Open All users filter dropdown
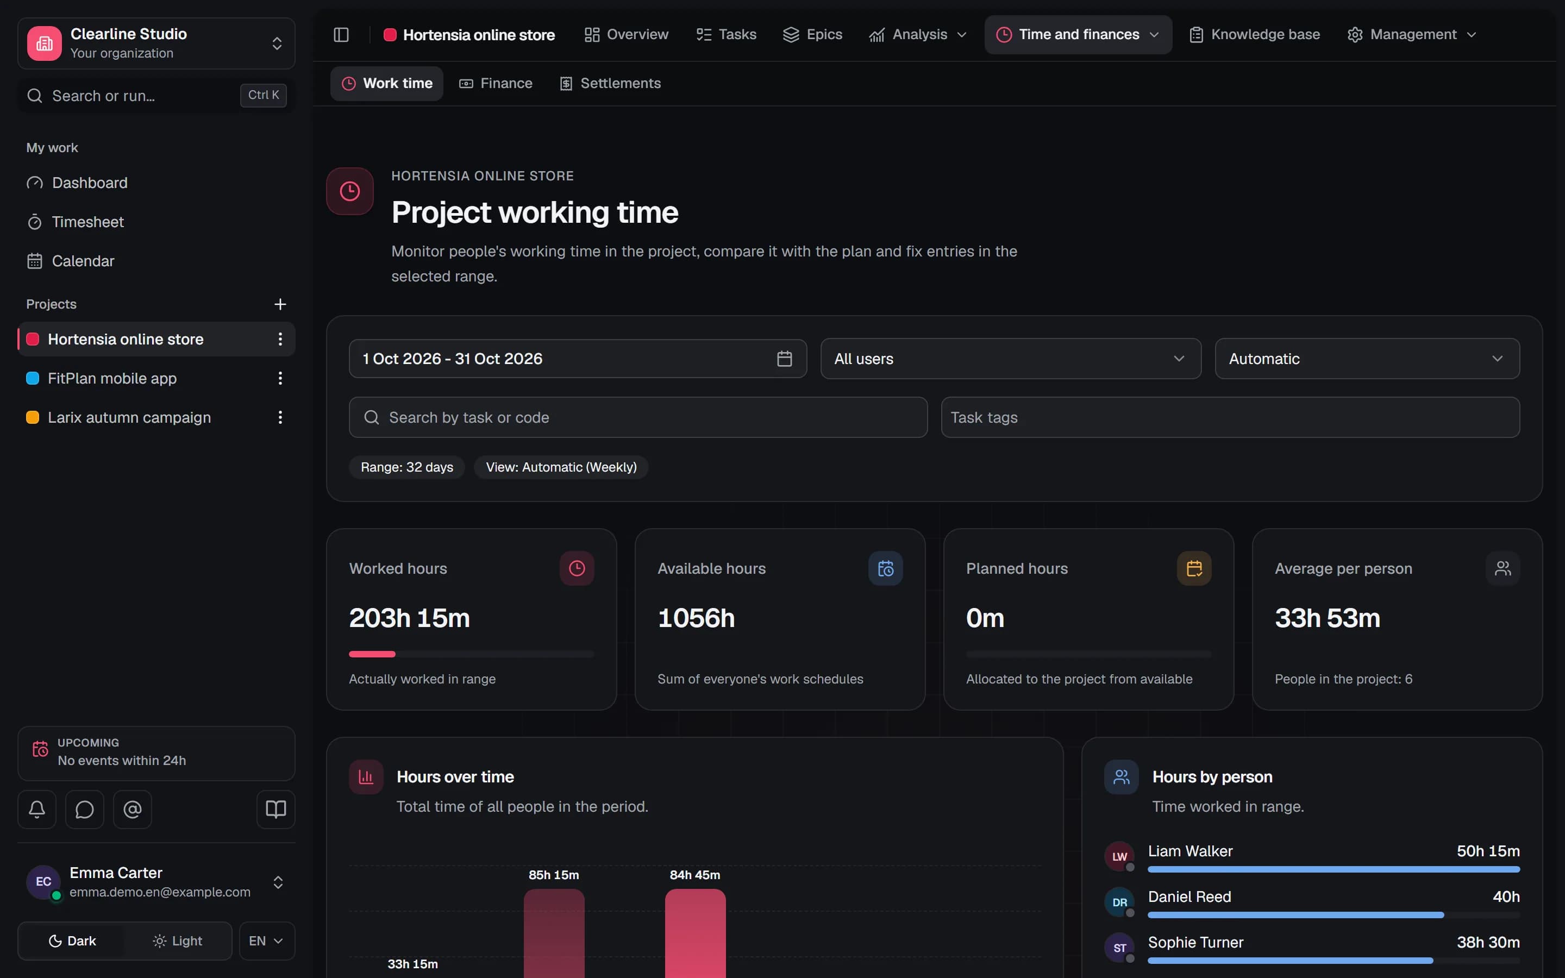This screenshot has width=1565, height=978. 1011,359
